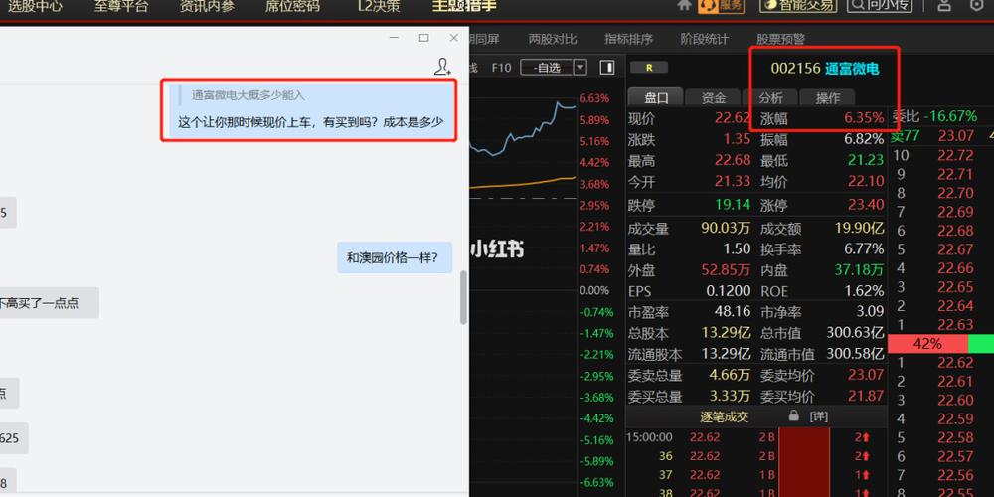Viewport: 994px width, 497px height.
Task: Open 主题猎手 menu
Action: pos(464,6)
